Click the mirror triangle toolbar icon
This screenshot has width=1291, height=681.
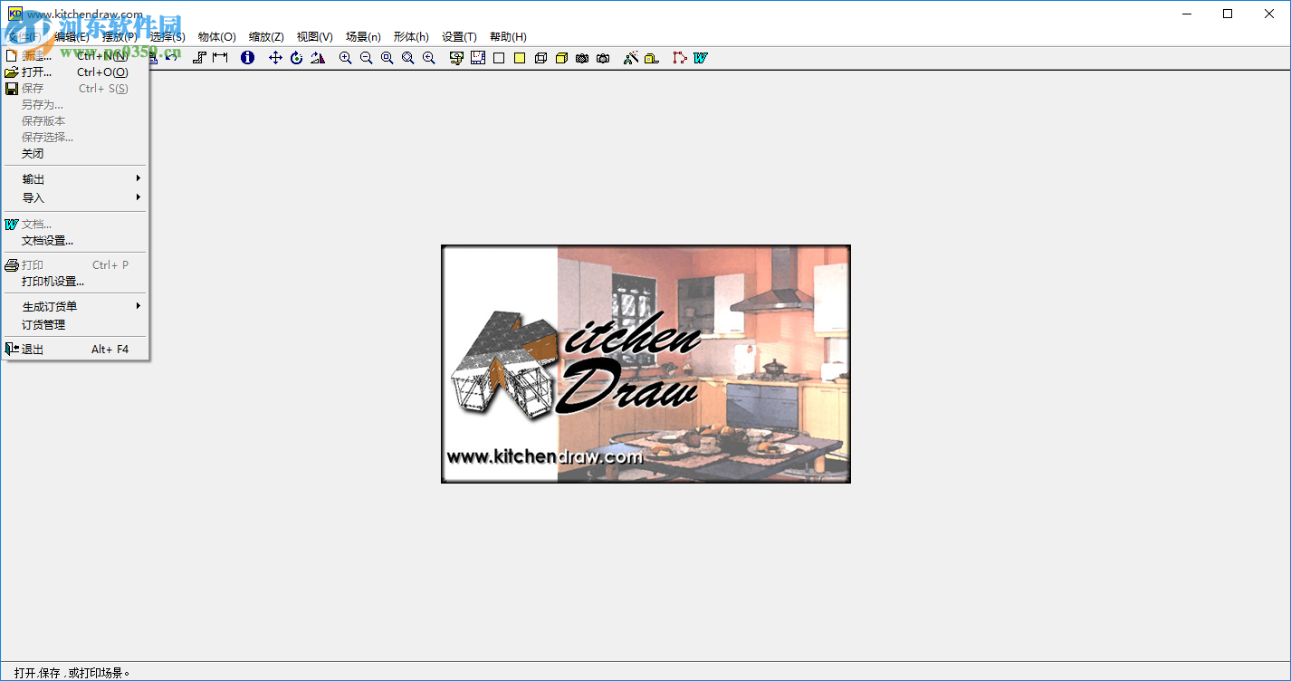[317, 58]
